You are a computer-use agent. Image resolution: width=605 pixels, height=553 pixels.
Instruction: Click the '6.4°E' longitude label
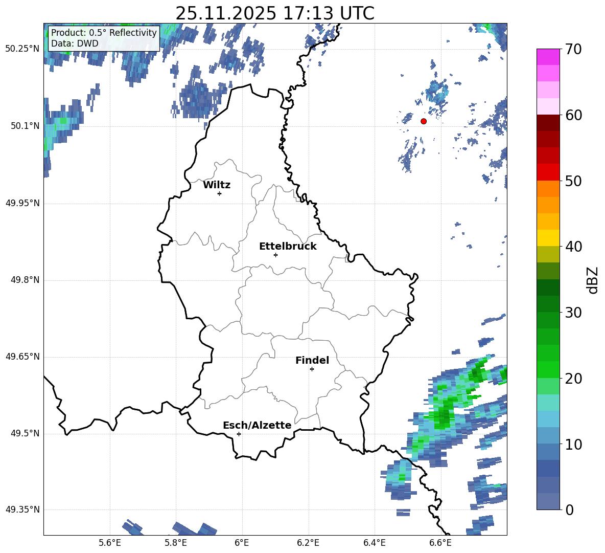[x=375, y=543]
